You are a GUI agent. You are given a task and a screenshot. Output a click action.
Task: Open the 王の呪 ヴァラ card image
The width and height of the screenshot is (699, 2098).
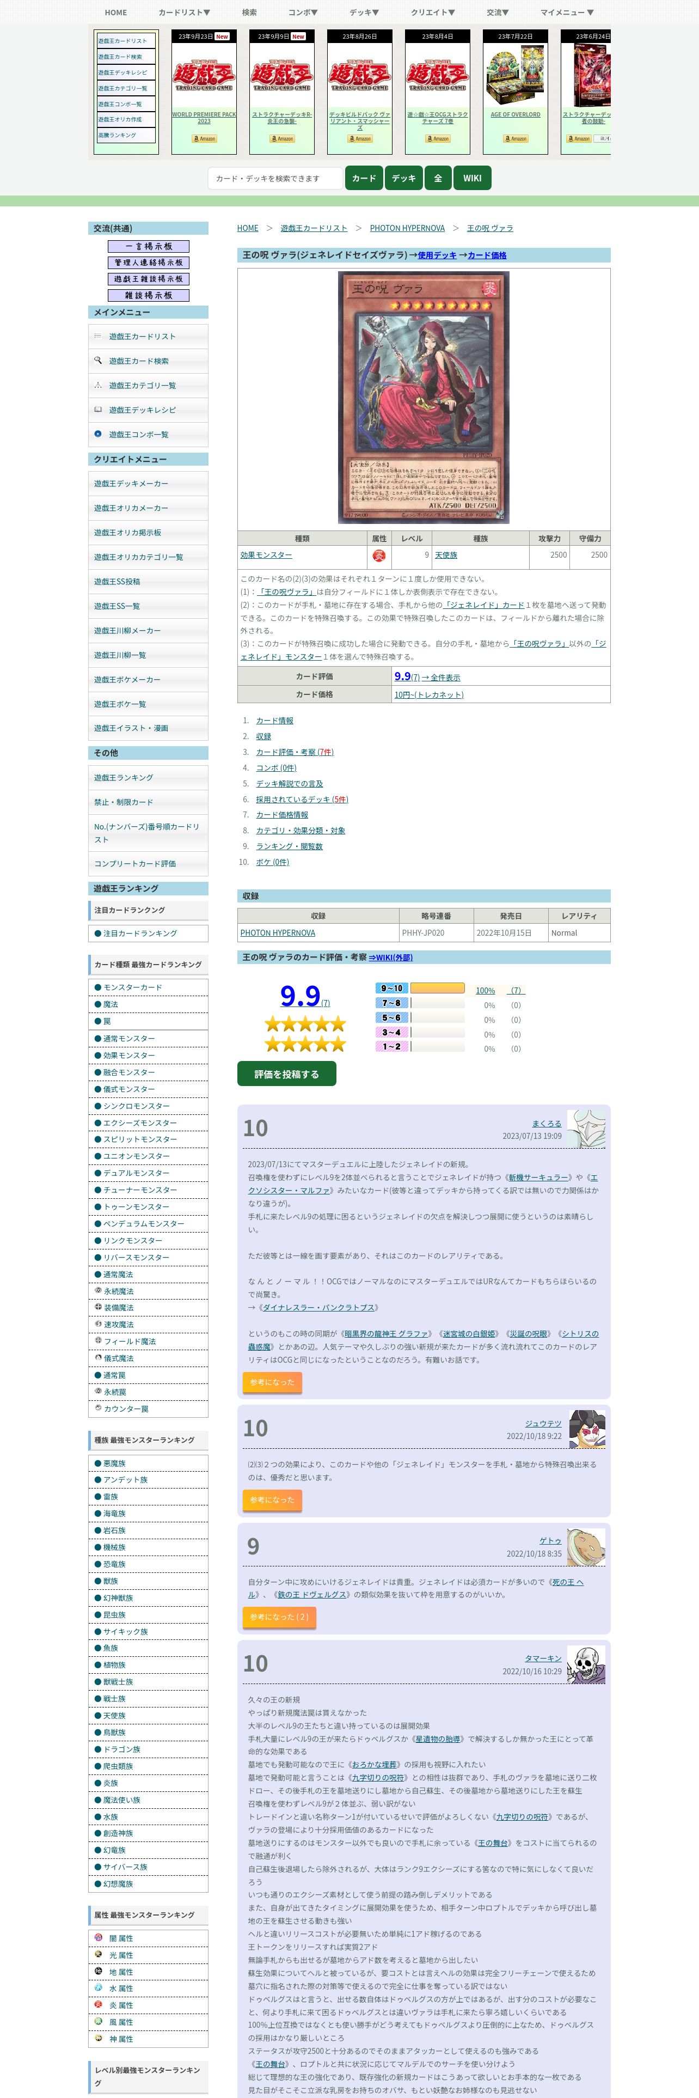coord(424,398)
